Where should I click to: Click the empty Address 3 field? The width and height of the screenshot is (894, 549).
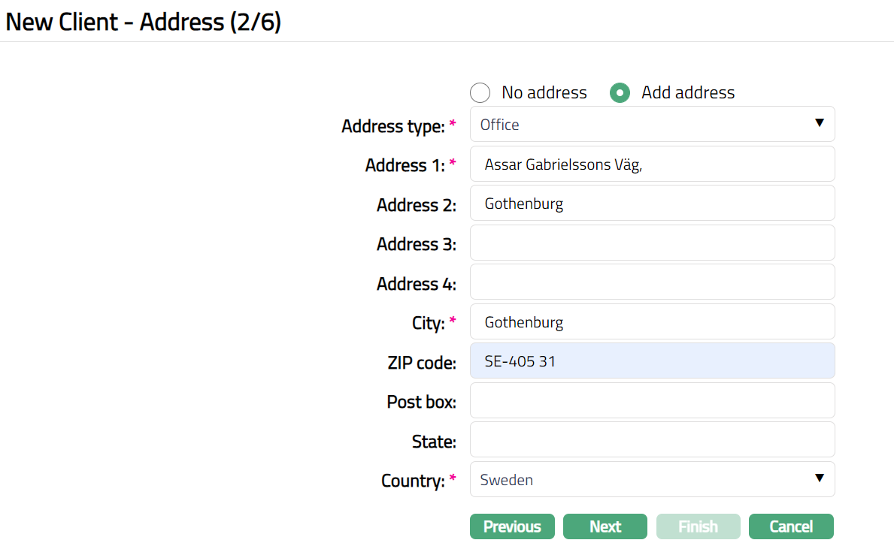click(651, 243)
